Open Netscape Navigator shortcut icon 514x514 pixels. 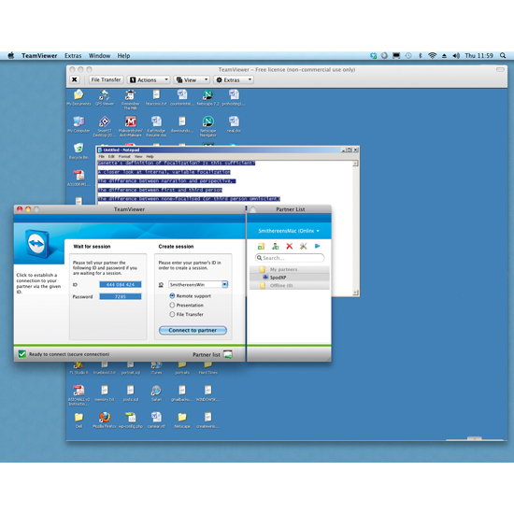tap(207, 126)
